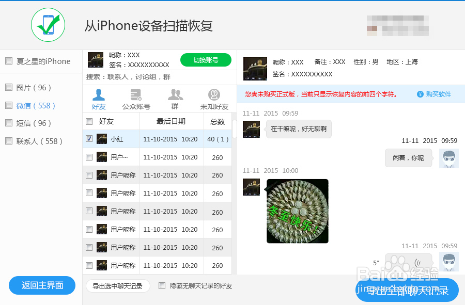465x305 pixels.
Task: Enable 隐藏无聊天记录的好友 checkbox
Action: [x=162, y=286]
